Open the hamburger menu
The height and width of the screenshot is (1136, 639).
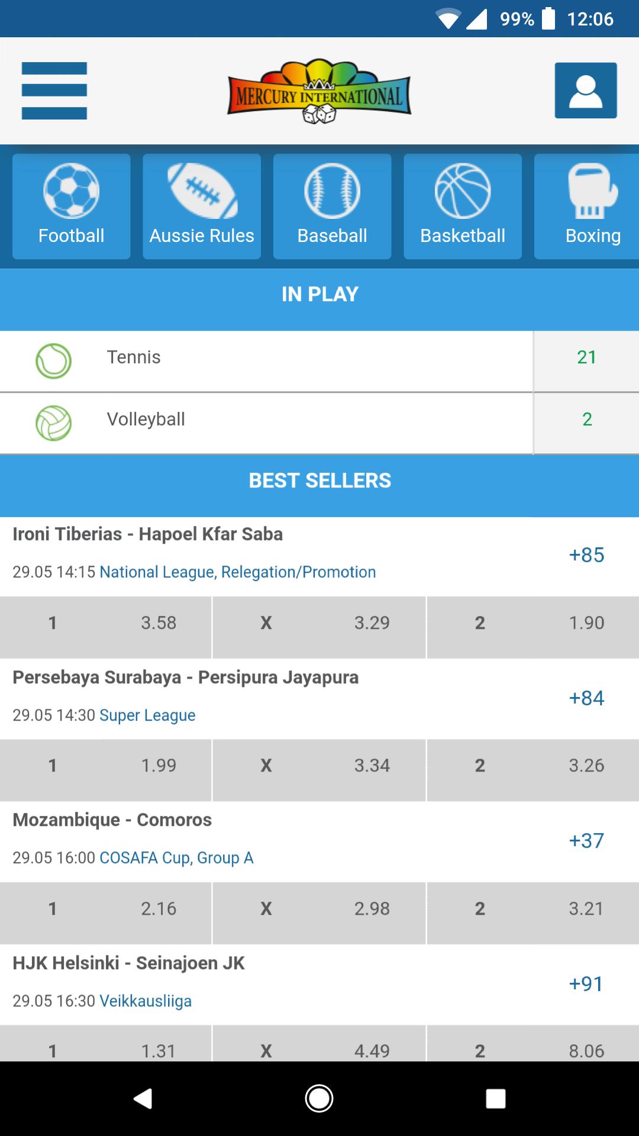coord(54,91)
